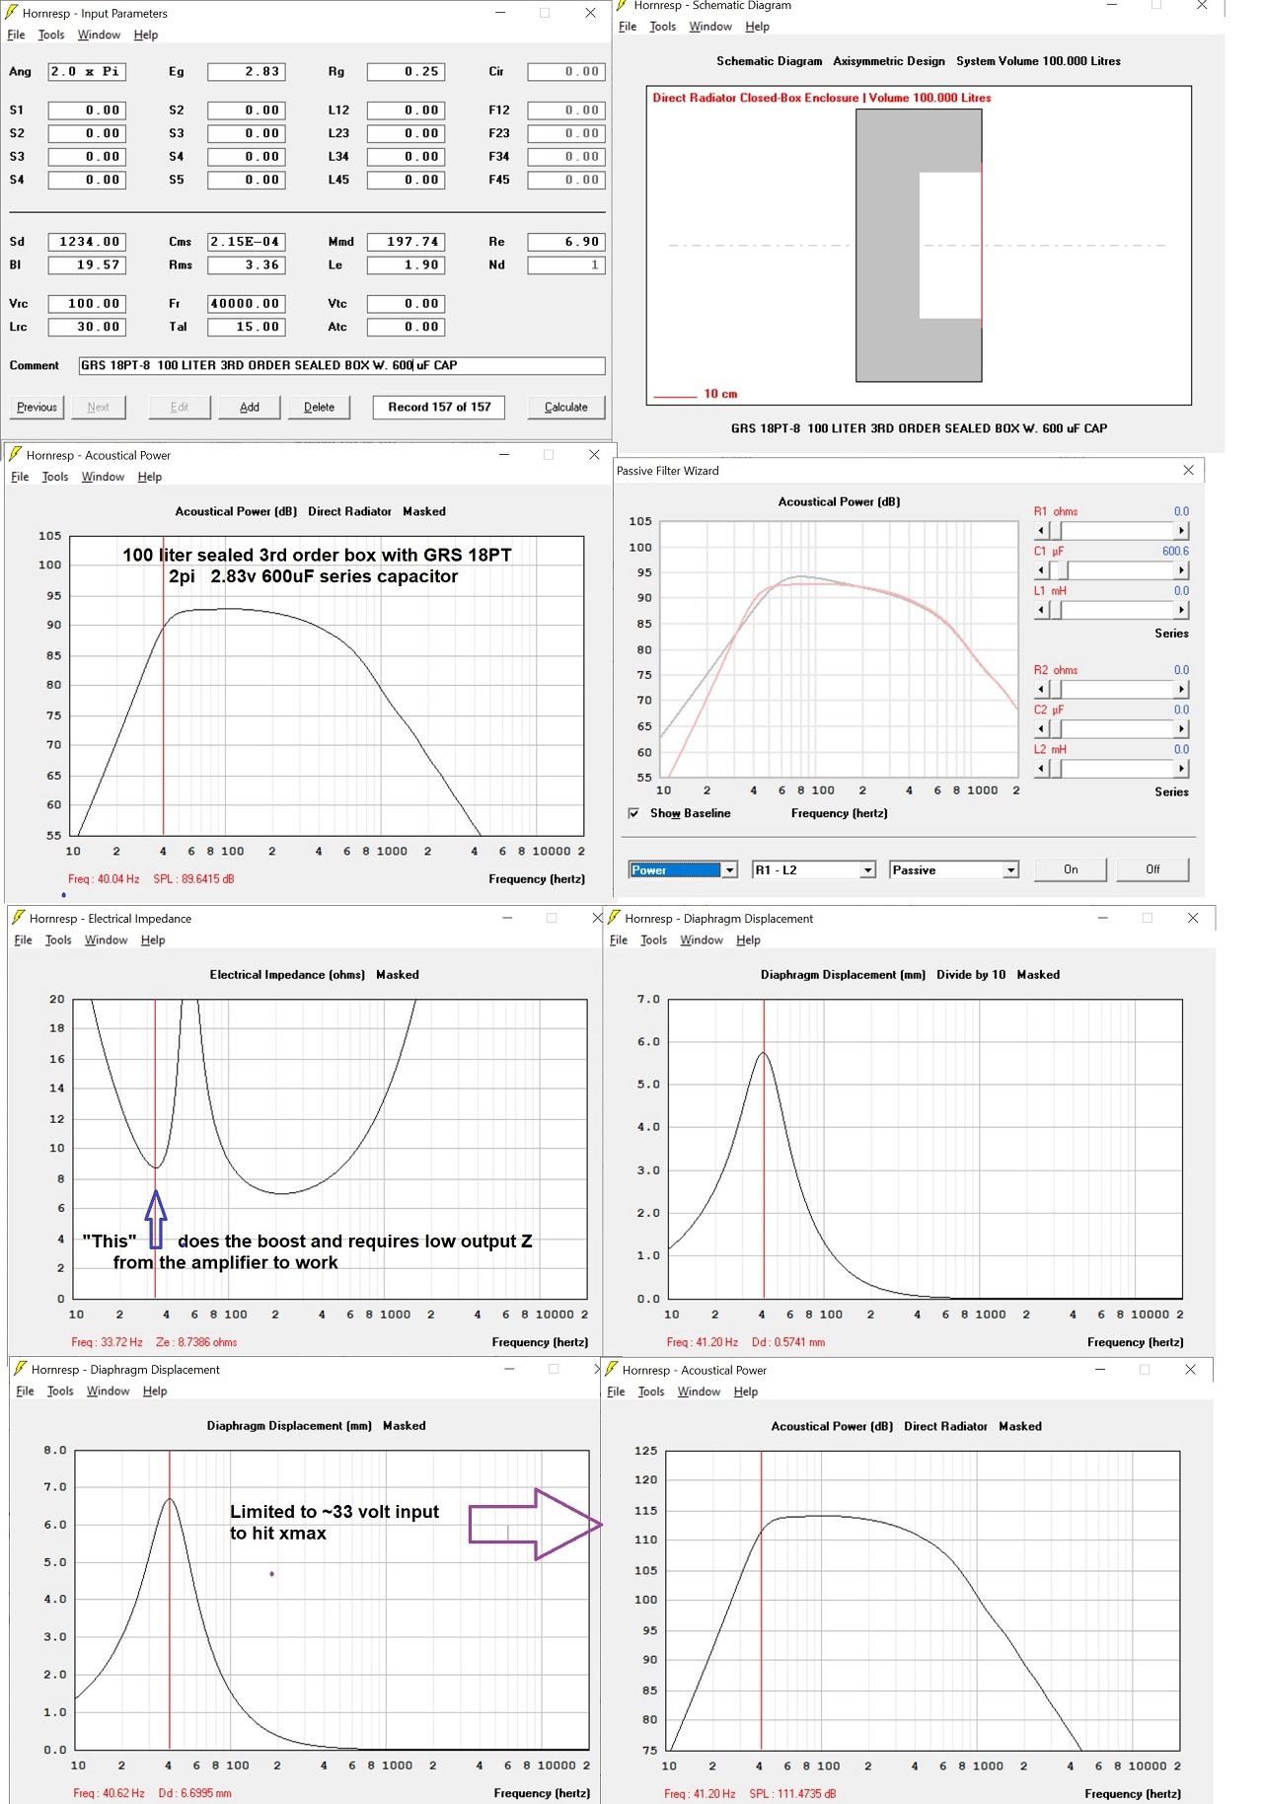Click the Eg voltage field 2.83
This screenshot has height=1804, width=1263.
point(247,71)
